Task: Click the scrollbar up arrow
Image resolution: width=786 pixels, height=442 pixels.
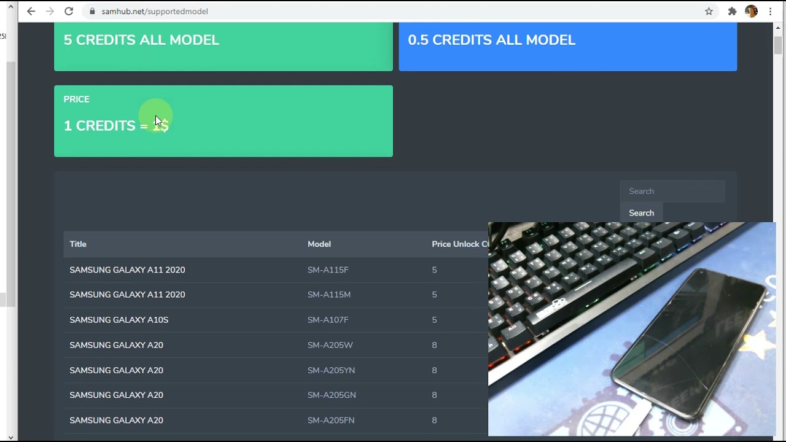Action: 778,26
